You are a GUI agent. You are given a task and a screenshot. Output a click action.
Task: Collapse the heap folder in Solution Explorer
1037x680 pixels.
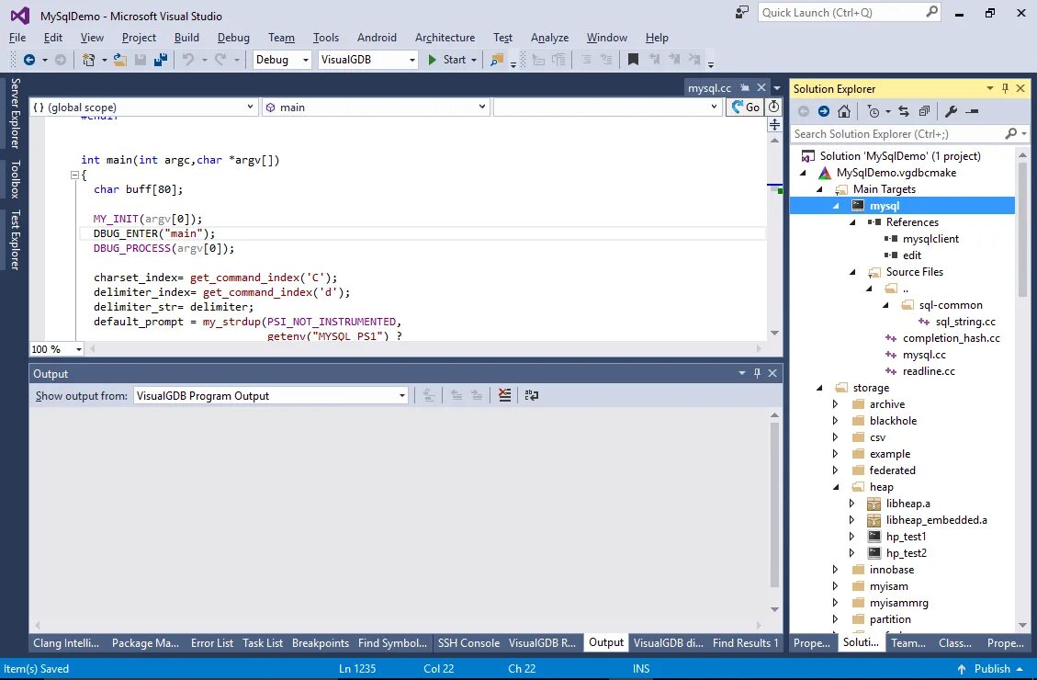(835, 487)
